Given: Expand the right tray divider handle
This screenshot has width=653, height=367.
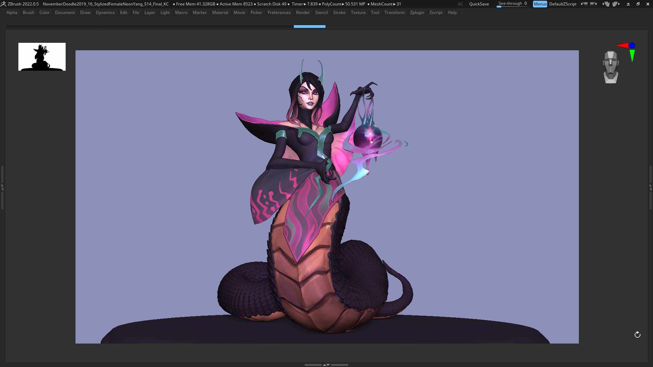Looking at the screenshot, I should pos(651,187).
